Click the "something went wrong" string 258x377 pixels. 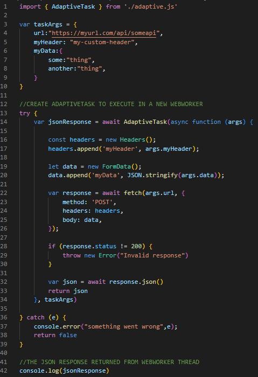(123, 327)
